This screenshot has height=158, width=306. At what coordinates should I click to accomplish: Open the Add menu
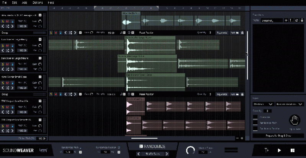(25, 3)
